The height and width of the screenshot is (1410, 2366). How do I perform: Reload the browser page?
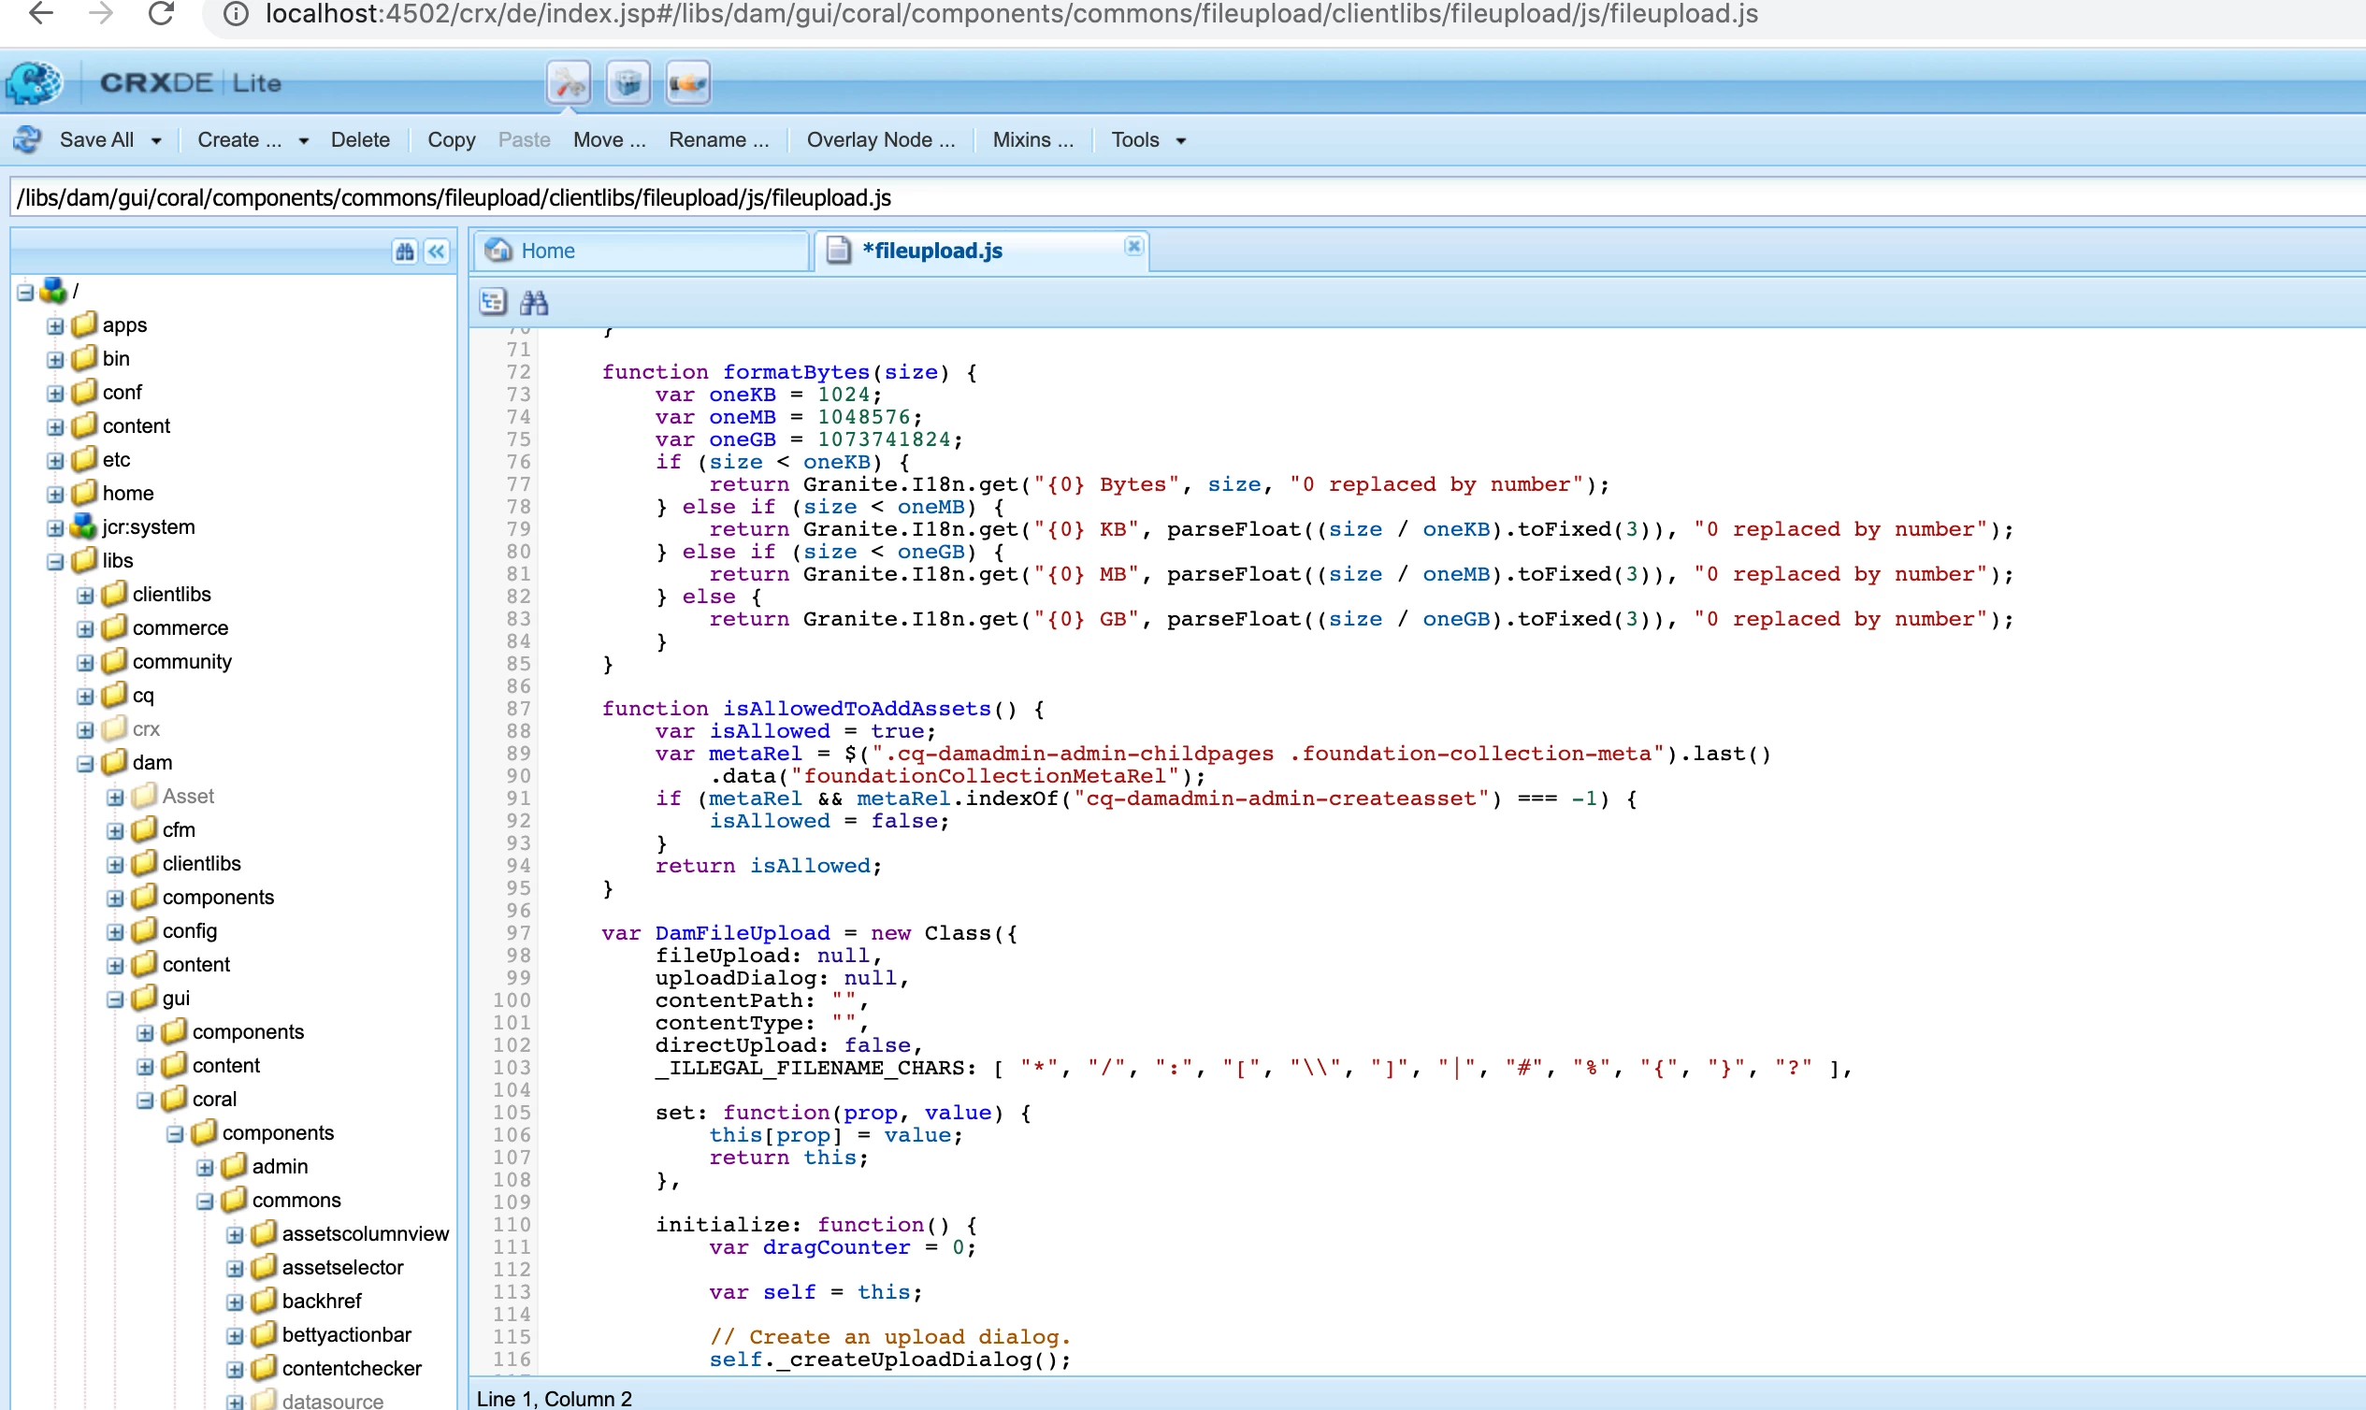(x=162, y=14)
